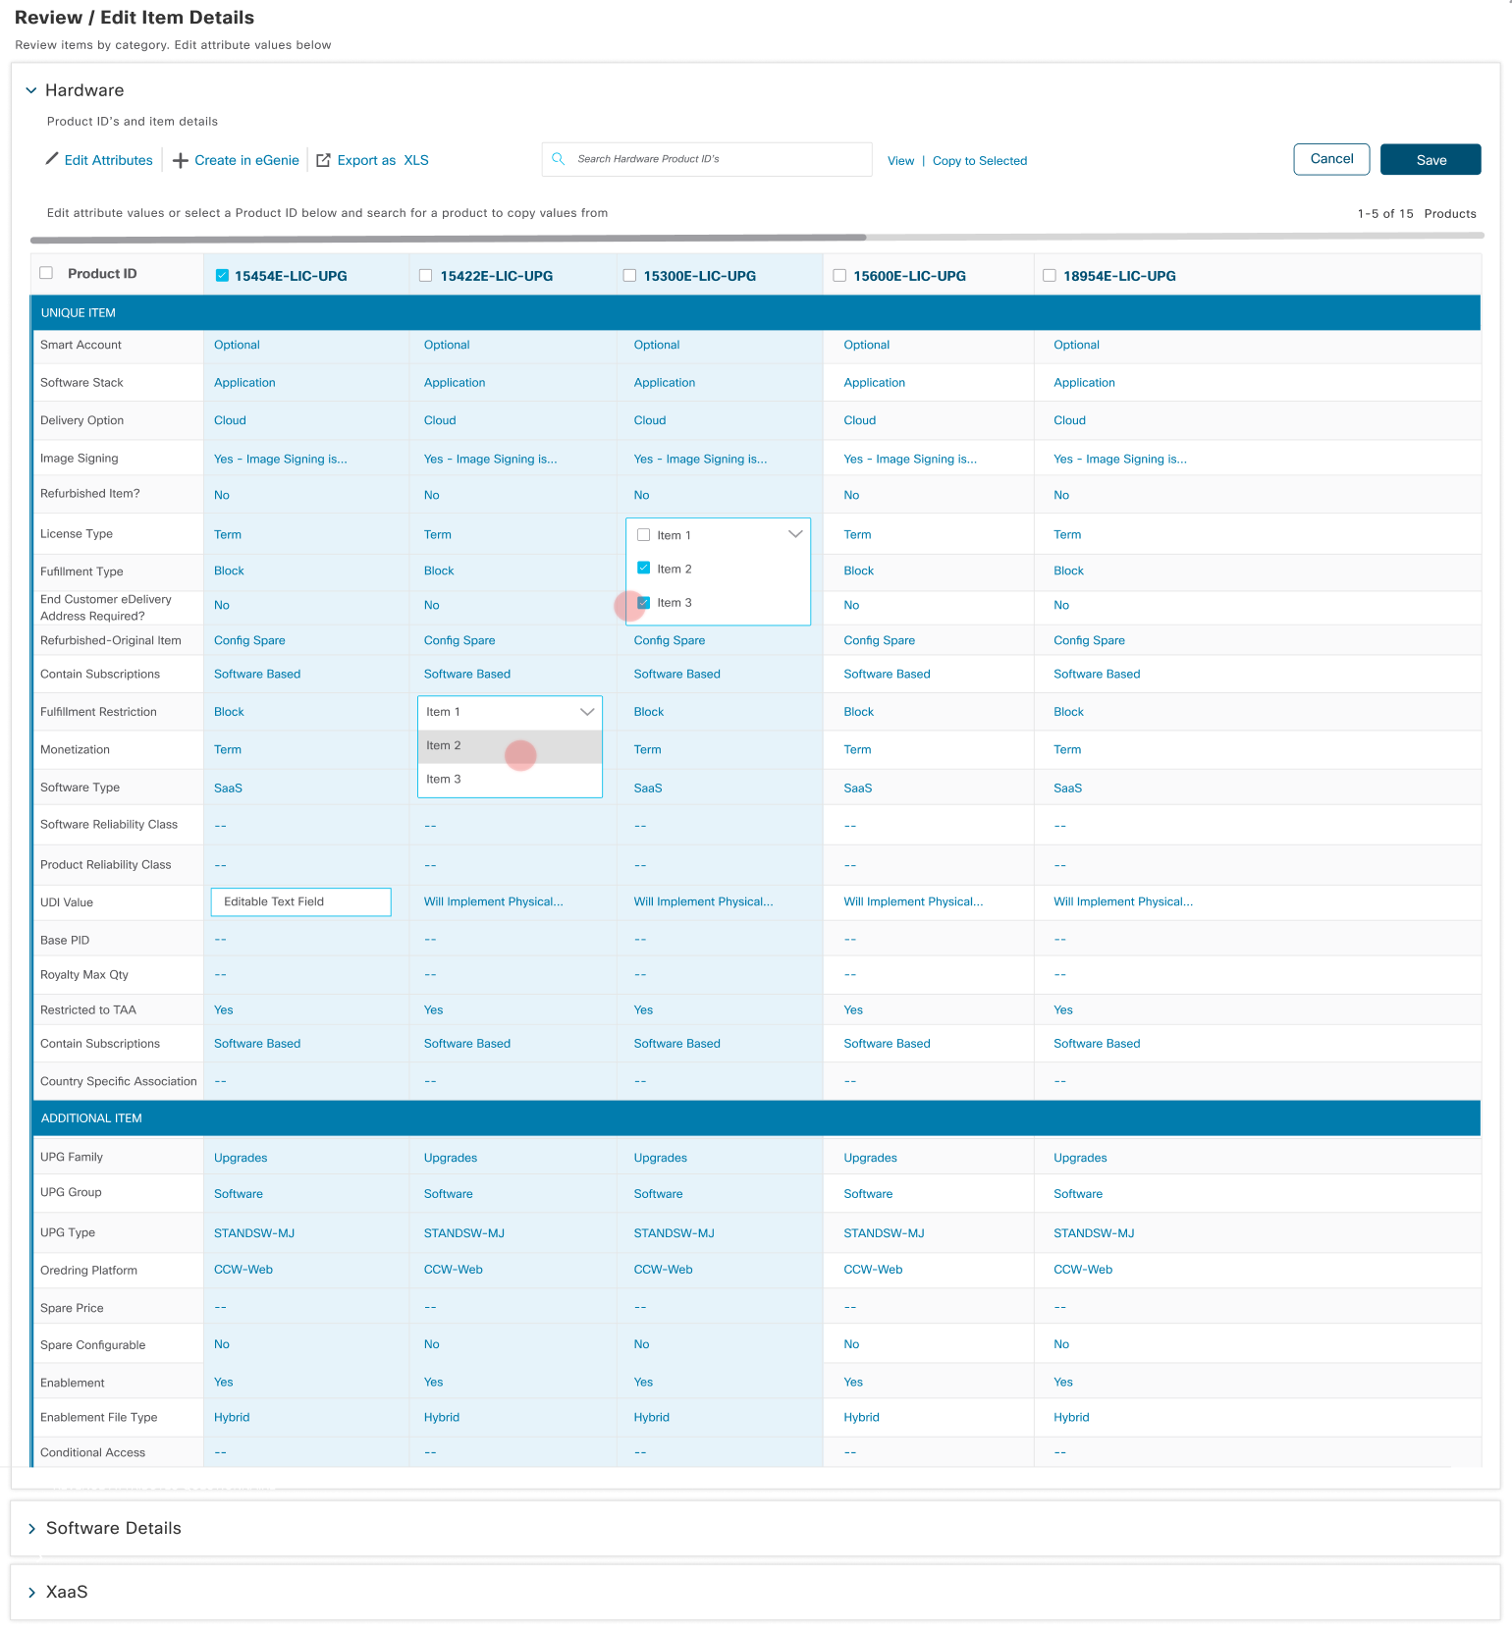Screen dimensions: 1512x1632
Task: Click the UDI Value editable text field
Action: point(300,902)
